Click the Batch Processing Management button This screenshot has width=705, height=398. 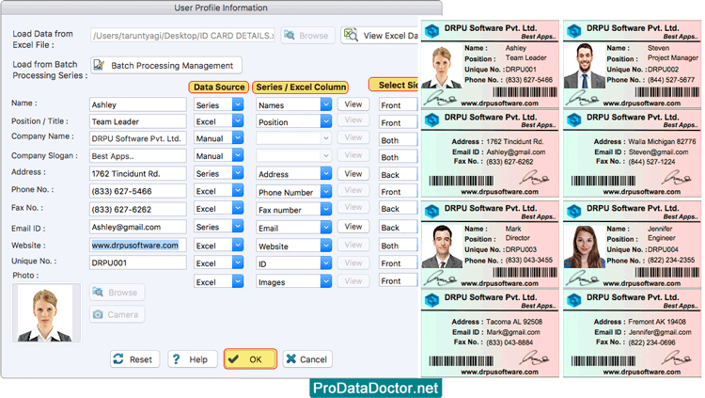165,65
